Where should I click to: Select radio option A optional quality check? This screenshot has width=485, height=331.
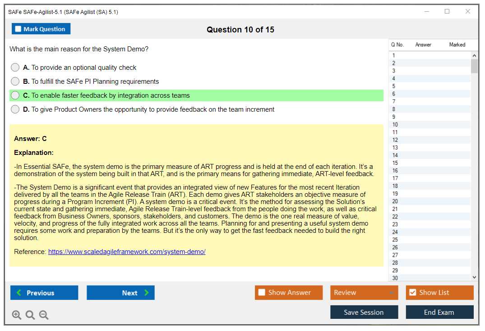tap(15, 67)
